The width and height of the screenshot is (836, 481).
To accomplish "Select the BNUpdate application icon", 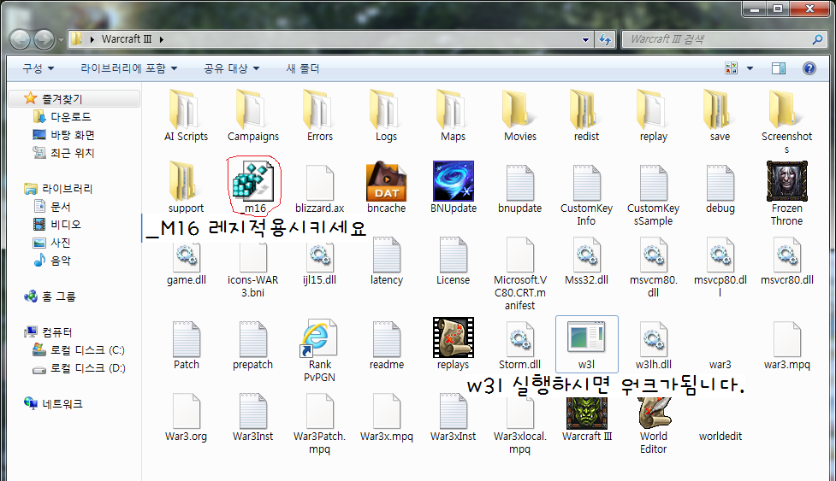I will click(453, 180).
